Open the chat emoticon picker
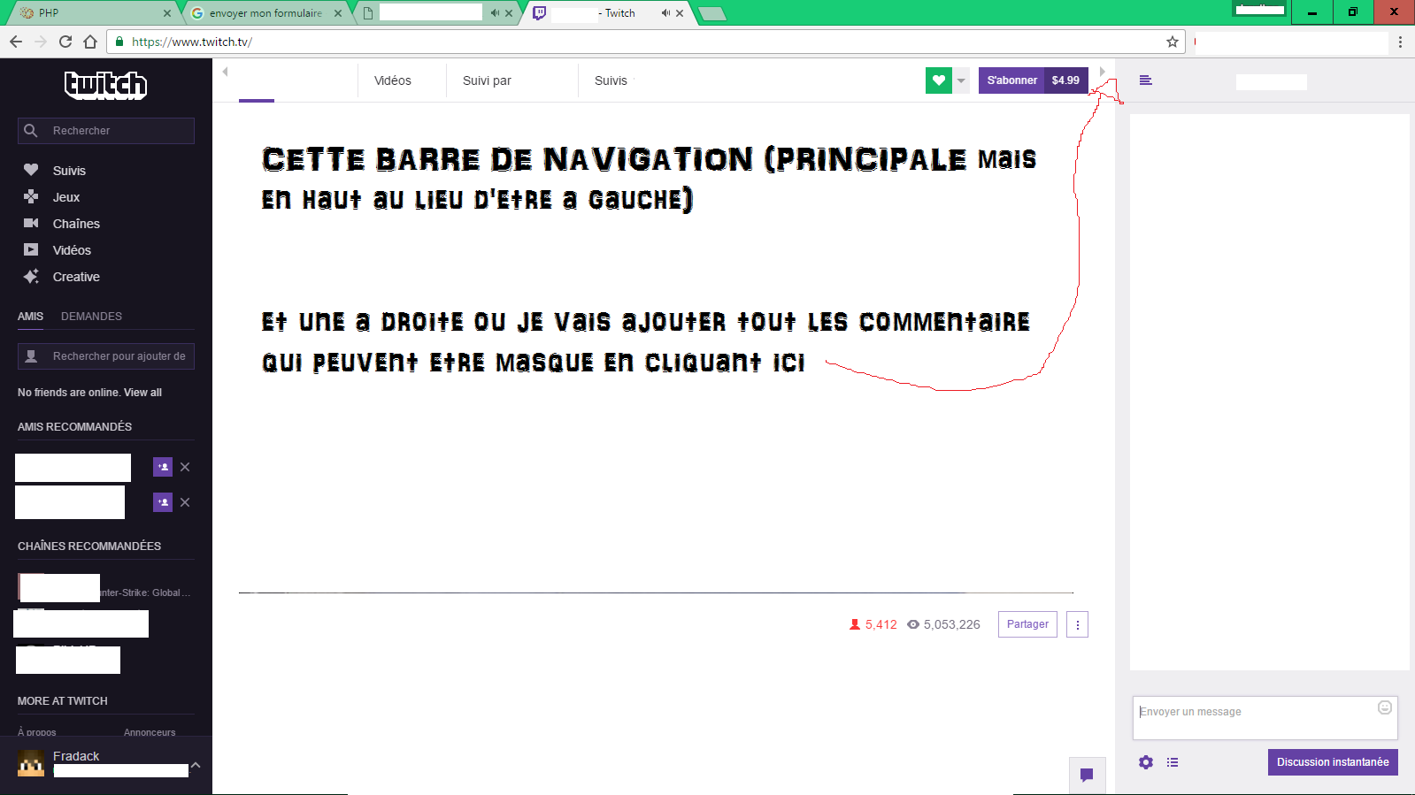 pyautogui.click(x=1385, y=707)
